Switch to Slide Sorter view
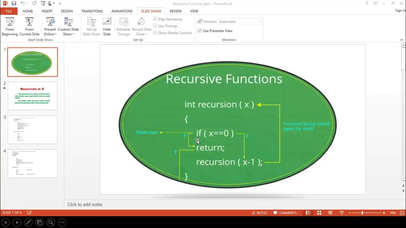This screenshot has width=406, height=228. point(319,213)
